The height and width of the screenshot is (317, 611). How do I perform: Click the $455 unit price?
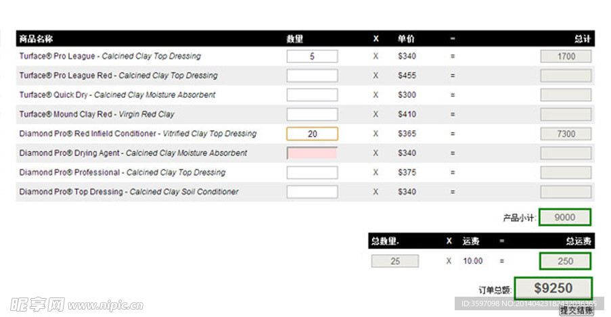coord(407,76)
